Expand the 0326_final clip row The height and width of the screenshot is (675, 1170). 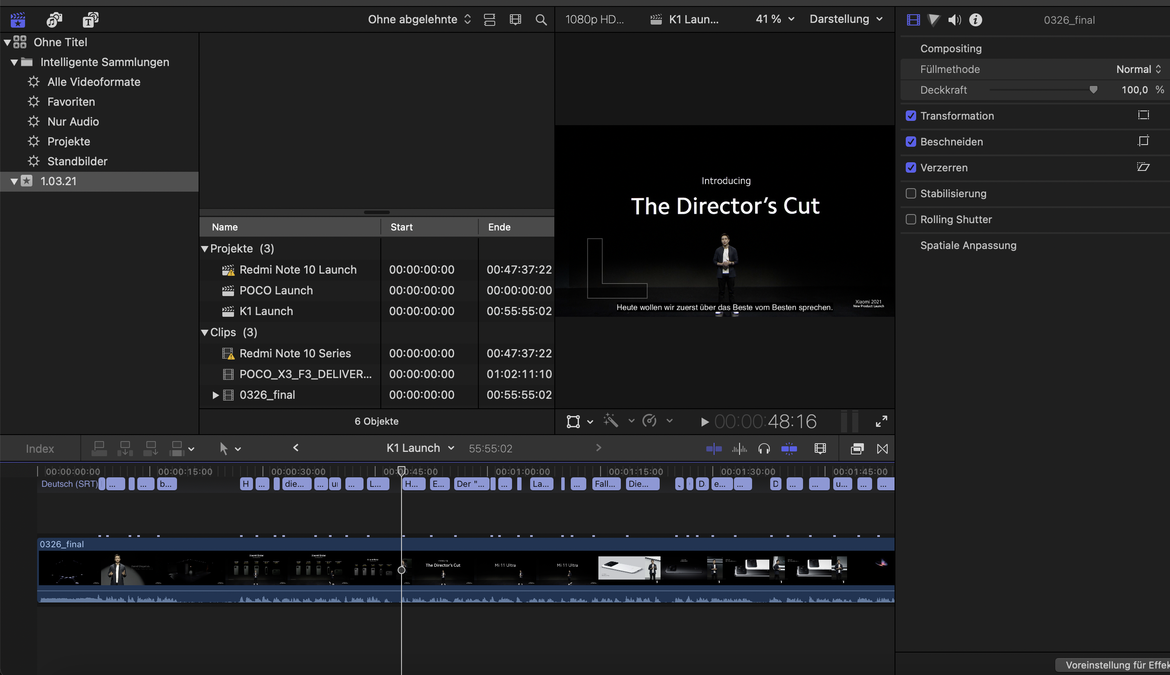click(215, 395)
